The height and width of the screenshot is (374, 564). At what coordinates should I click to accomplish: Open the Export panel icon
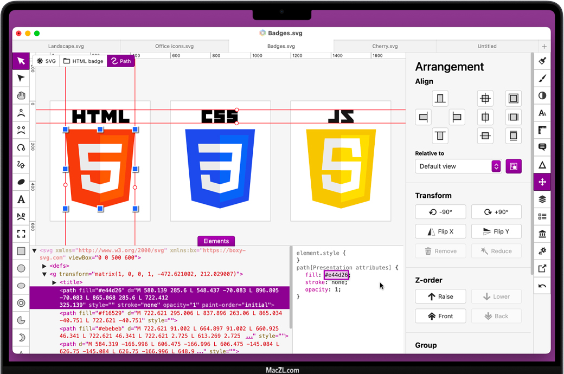coord(542,268)
